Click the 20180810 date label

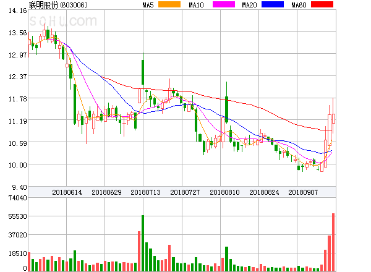pyautogui.click(x=224, y=192)
